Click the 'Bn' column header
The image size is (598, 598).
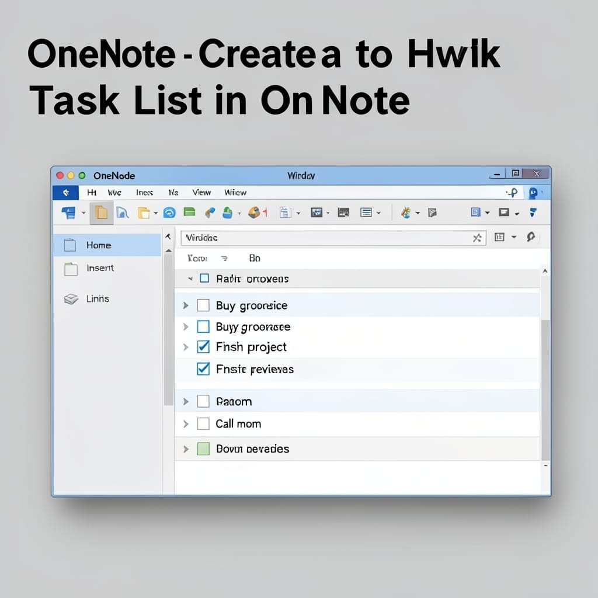coord(255,259)
